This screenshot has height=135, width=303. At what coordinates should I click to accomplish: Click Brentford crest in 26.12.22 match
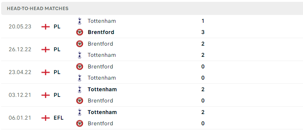tap(80, 44)
